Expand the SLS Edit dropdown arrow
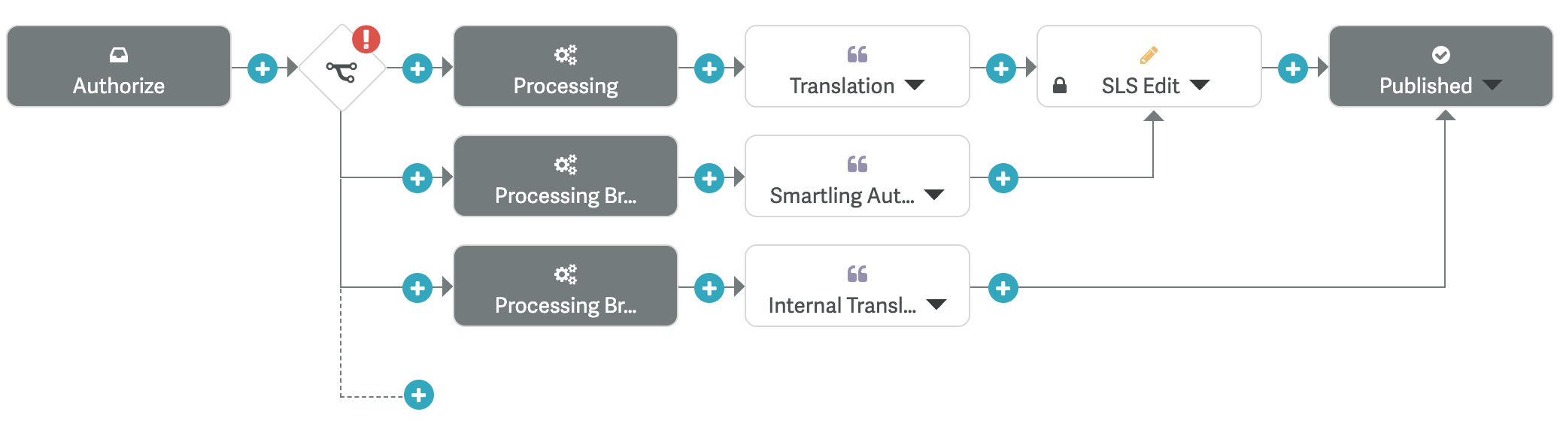This screenshot has height=424, width=1563. click(1200, 85)
